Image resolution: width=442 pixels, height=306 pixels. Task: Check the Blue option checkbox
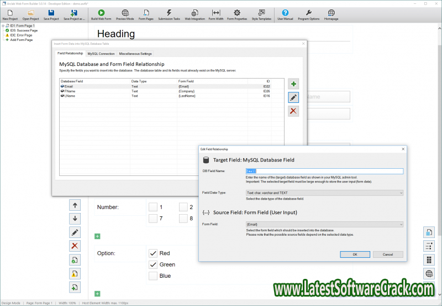(x=153, y=276)
